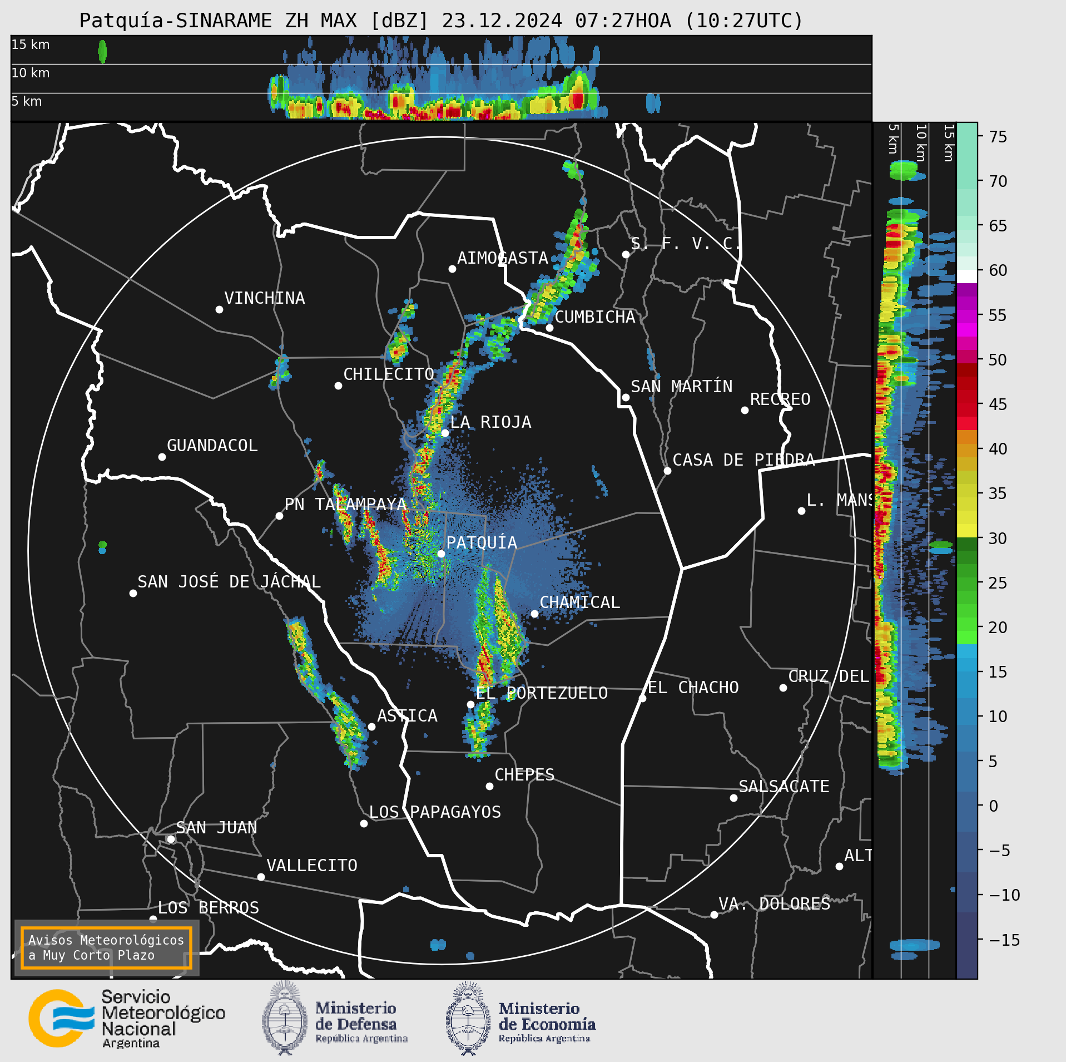The height and width of the screenshot is (1062, 1066).
Task: Click the 75 dBZ mark on color scale
Action: (998, 136)
